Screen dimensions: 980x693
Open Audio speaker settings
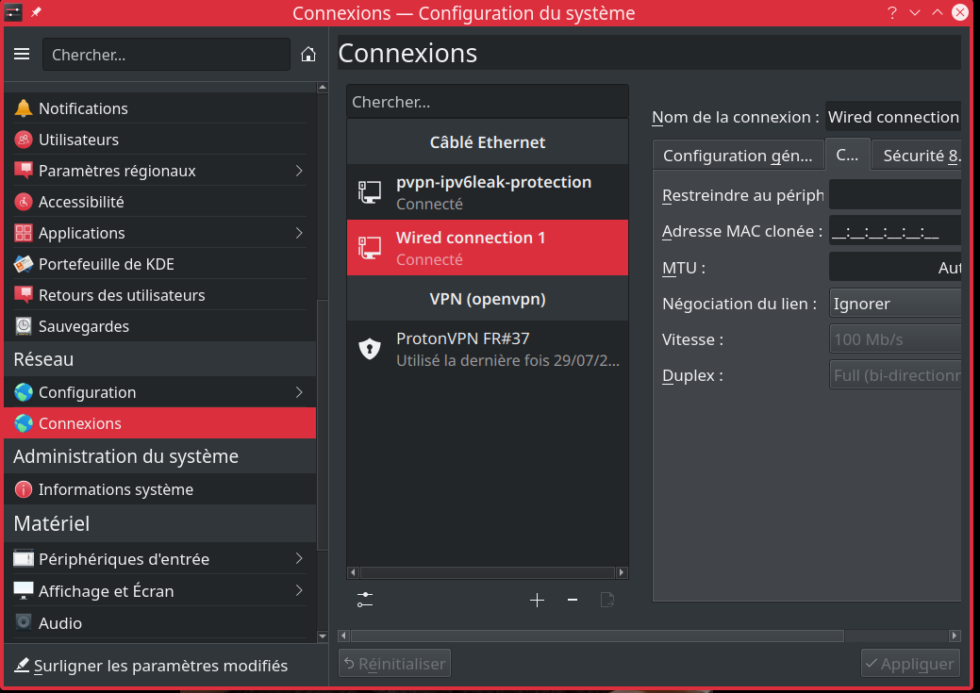(24, 623)
